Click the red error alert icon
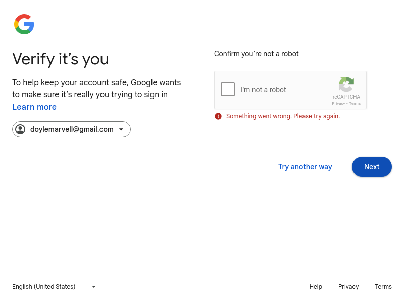The width and height of the screenshot is (404, 303). [x=218, y=116]
